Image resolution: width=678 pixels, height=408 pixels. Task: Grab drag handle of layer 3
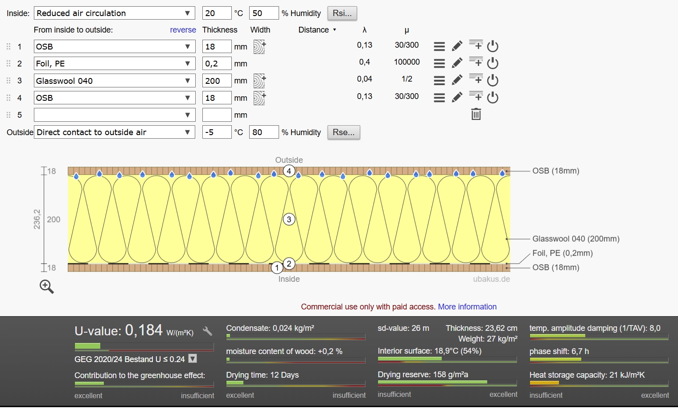(x=8, y=81)
